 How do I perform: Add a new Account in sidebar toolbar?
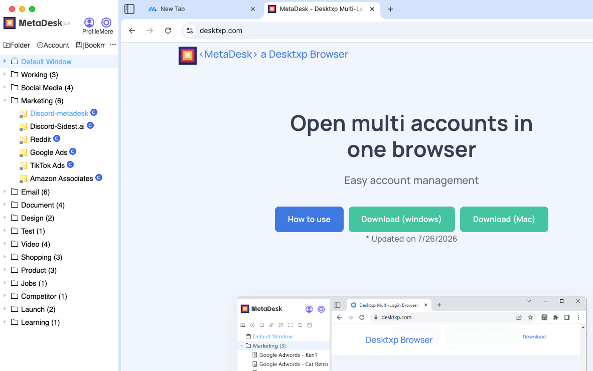click(53, 45)
